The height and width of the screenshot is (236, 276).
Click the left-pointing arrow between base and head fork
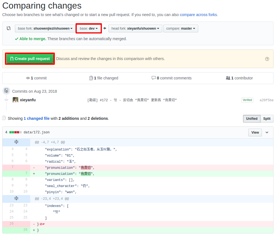pos(105,28)
